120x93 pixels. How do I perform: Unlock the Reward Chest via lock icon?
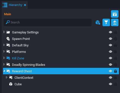115,71
